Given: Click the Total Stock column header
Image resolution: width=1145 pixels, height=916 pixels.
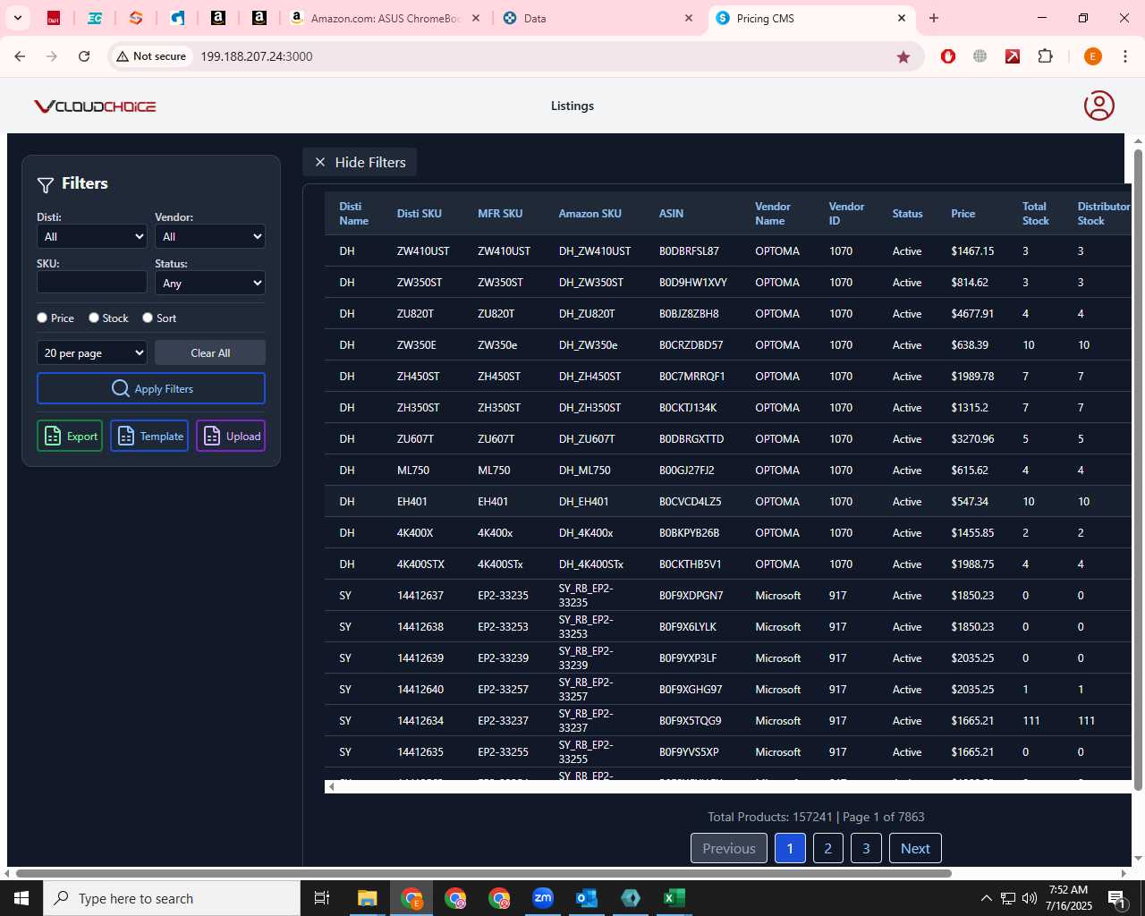Looking at the screenshot, I should 1036,214.
